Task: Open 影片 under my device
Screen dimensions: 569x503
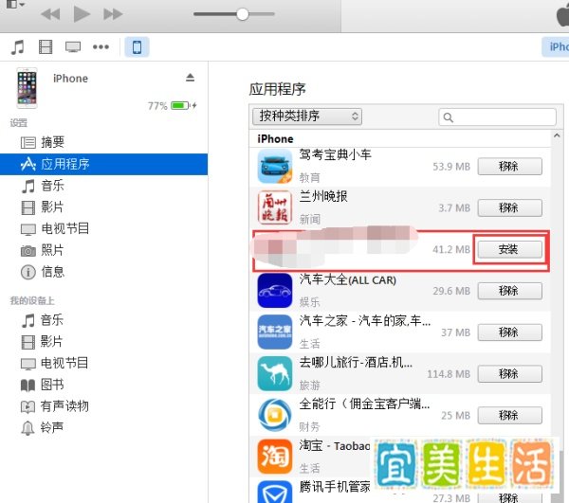Action: tap(103, 341)
